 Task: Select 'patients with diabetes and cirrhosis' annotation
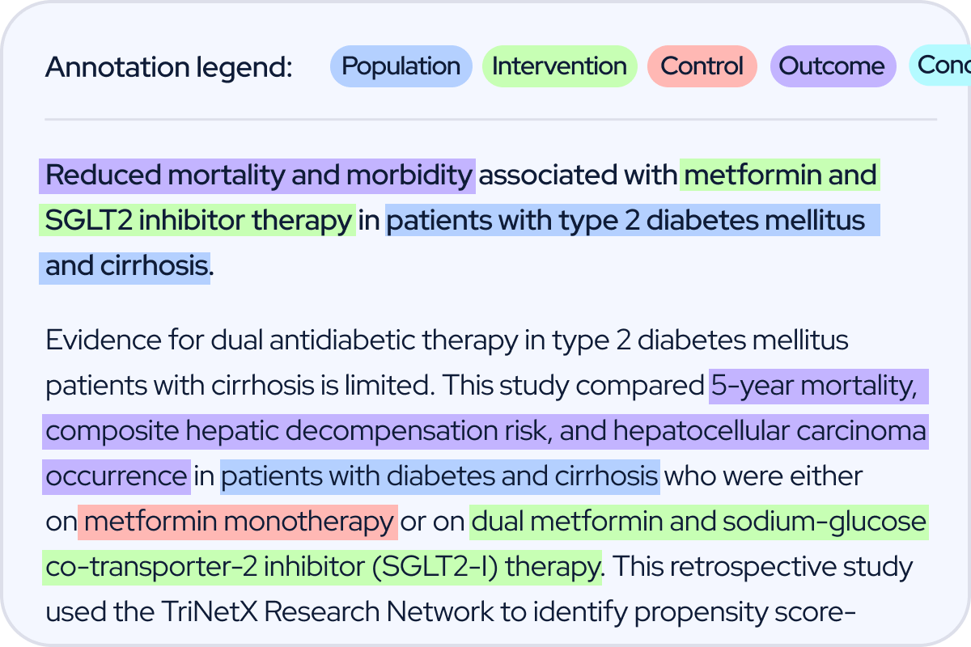click(x=440, y=476)
